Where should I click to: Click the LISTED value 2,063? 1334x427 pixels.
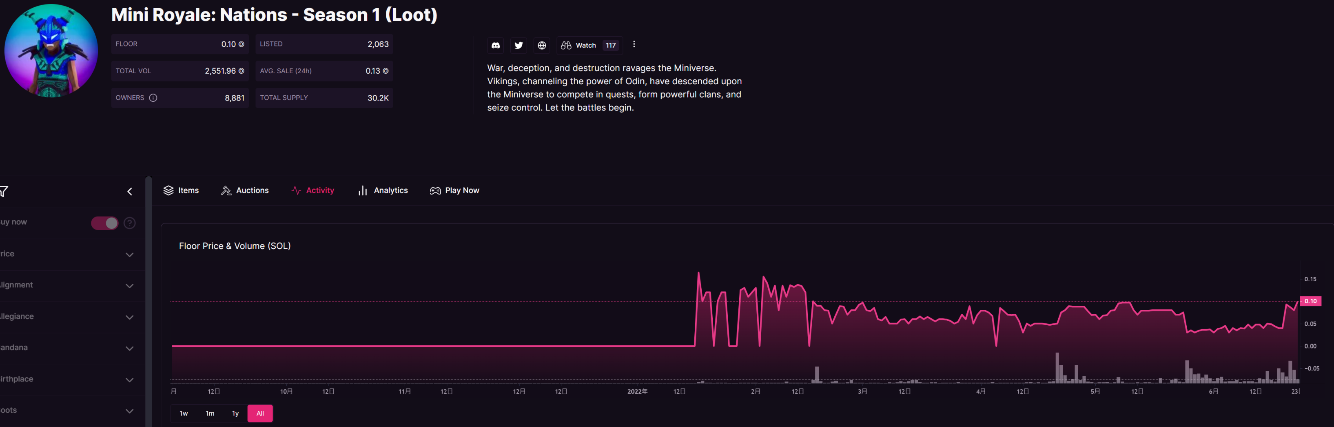click(378, 44)
